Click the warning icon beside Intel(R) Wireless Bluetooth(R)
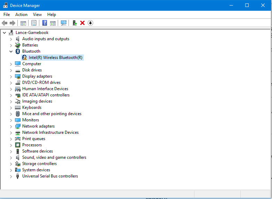The width and height of the screenshot is (272, 199). (x=24, y=58)
